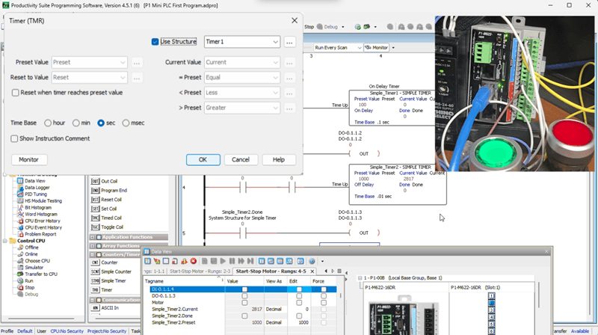Select sec time base
Image resolution: width=598 pixels, height=335 pixels.
point(101,123)
